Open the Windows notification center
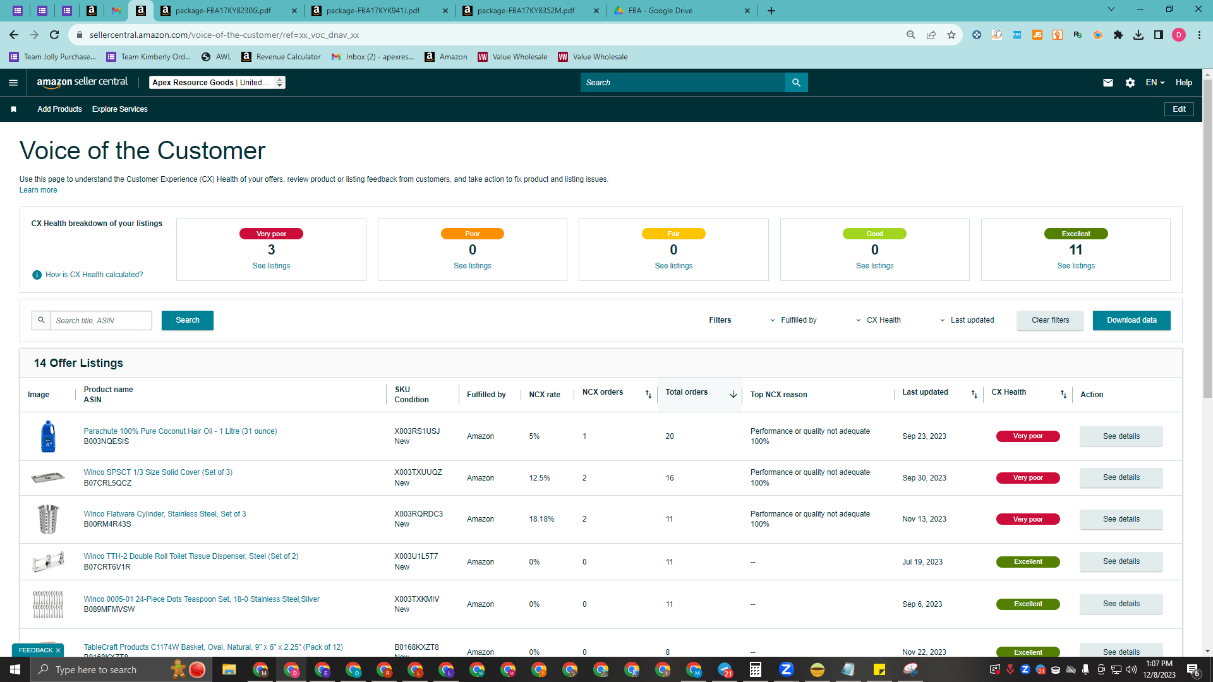 coord(1193,669)
